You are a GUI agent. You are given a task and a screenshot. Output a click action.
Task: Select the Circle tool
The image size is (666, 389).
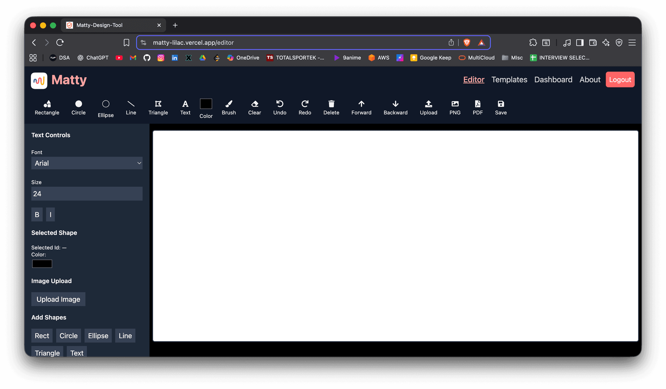pyautogui.click(x=78, y=107)
